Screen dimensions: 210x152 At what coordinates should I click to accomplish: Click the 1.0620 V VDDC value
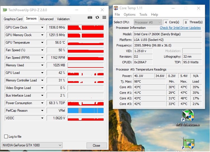[x=56, y=118]
